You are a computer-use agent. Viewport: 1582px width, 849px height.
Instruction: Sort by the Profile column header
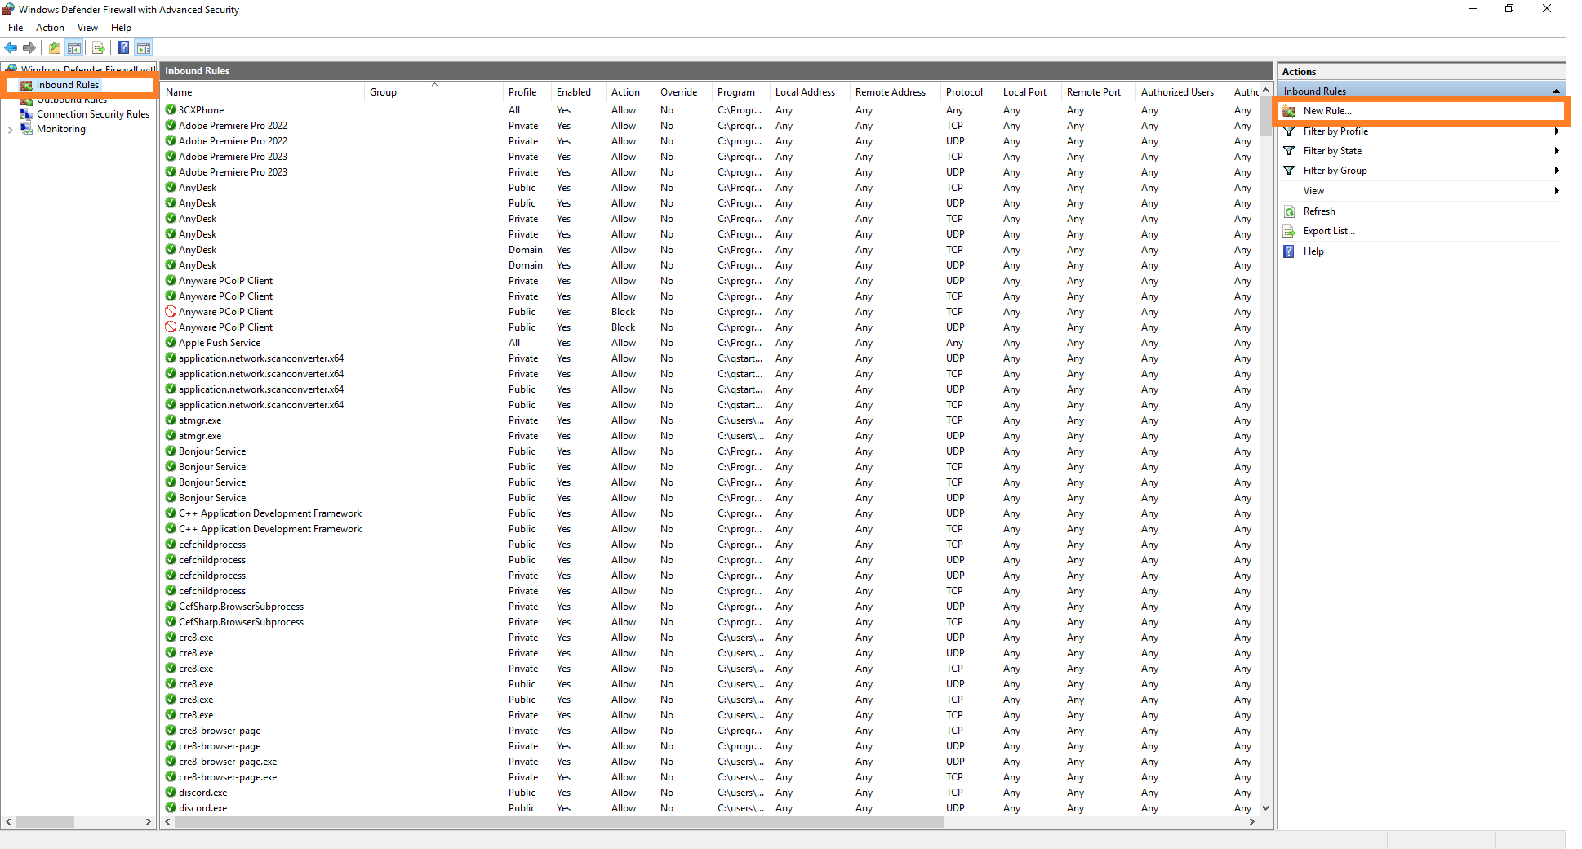click(527, 92)
